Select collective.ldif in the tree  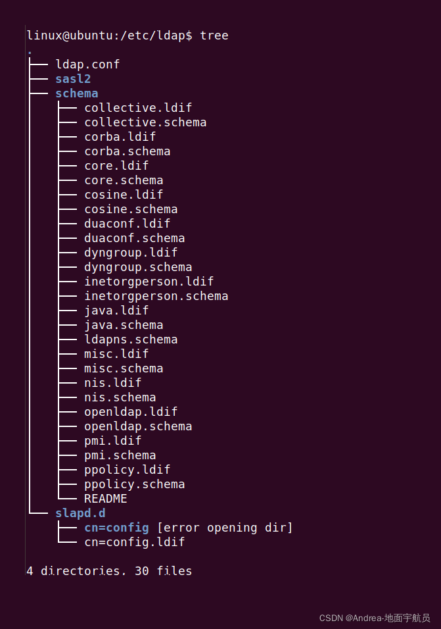pos(138,107)
